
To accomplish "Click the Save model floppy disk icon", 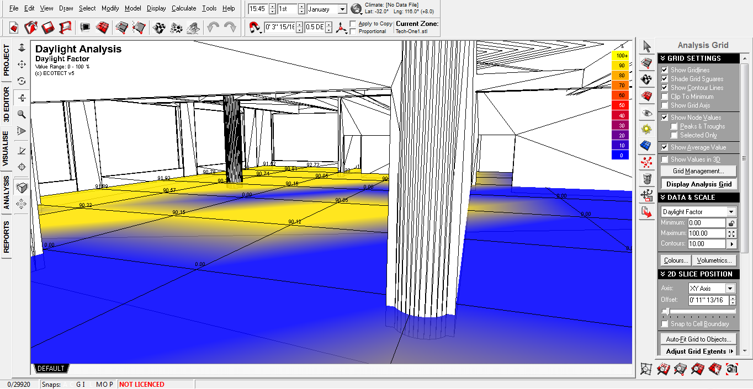I will (x=48, y=27).
